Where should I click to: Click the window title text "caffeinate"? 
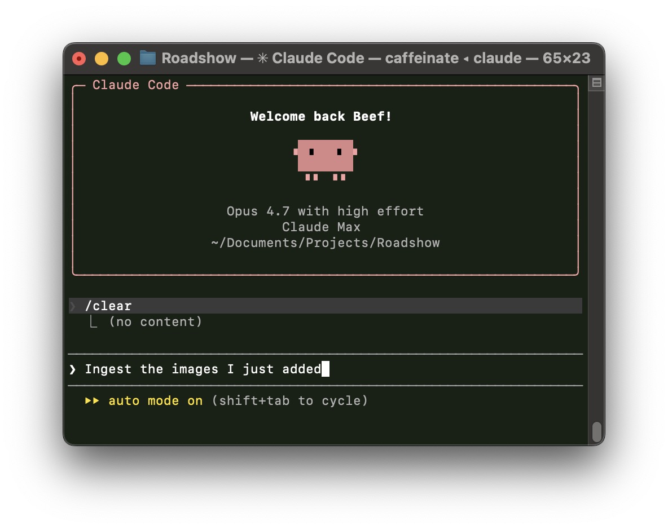[422, 58]
